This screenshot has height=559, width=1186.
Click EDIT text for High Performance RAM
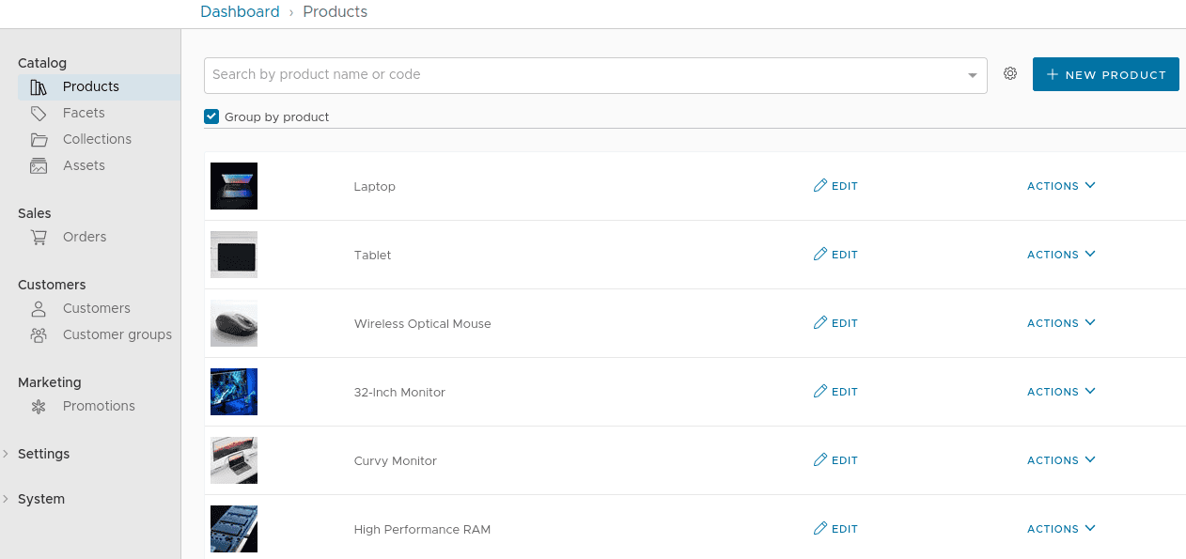click(845, 529)
